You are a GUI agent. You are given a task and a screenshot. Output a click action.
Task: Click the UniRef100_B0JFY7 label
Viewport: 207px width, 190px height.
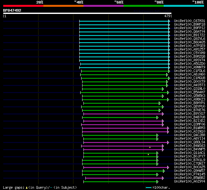(190, 157)
